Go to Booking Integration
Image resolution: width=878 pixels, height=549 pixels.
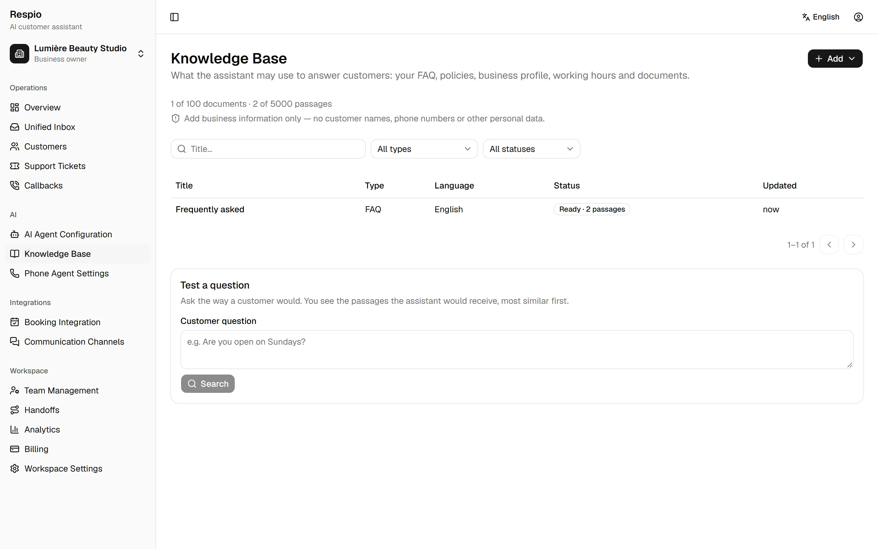click(78, 322)
